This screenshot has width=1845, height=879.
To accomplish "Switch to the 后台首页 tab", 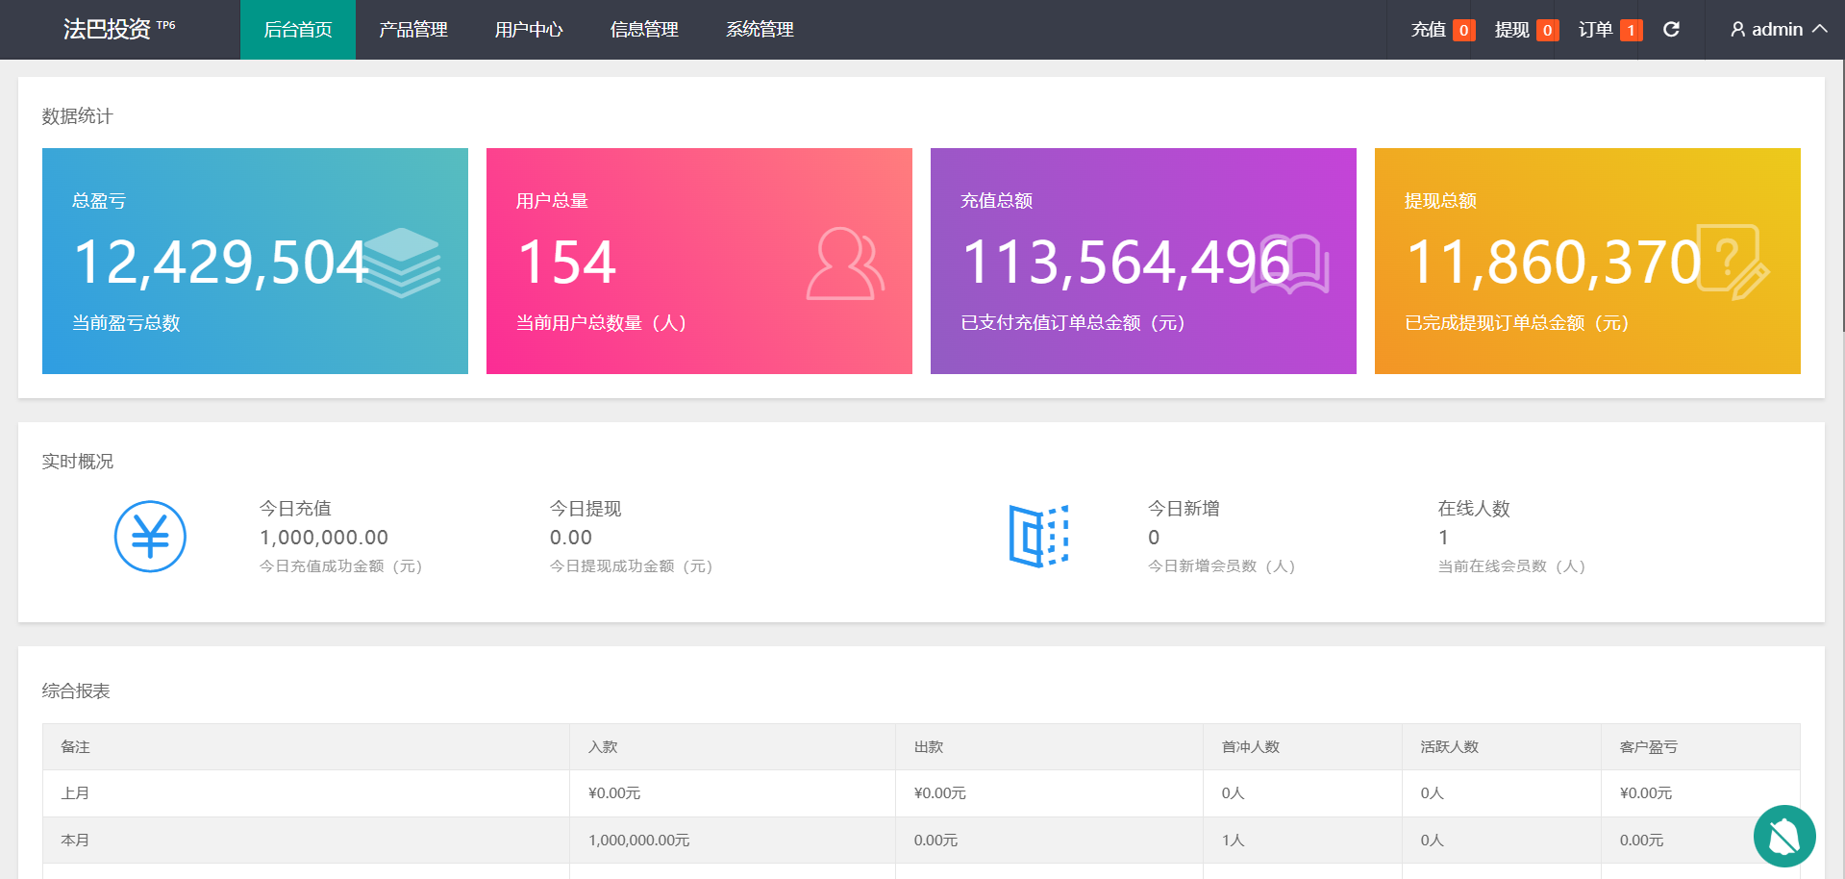I will [x=298, y=30].
